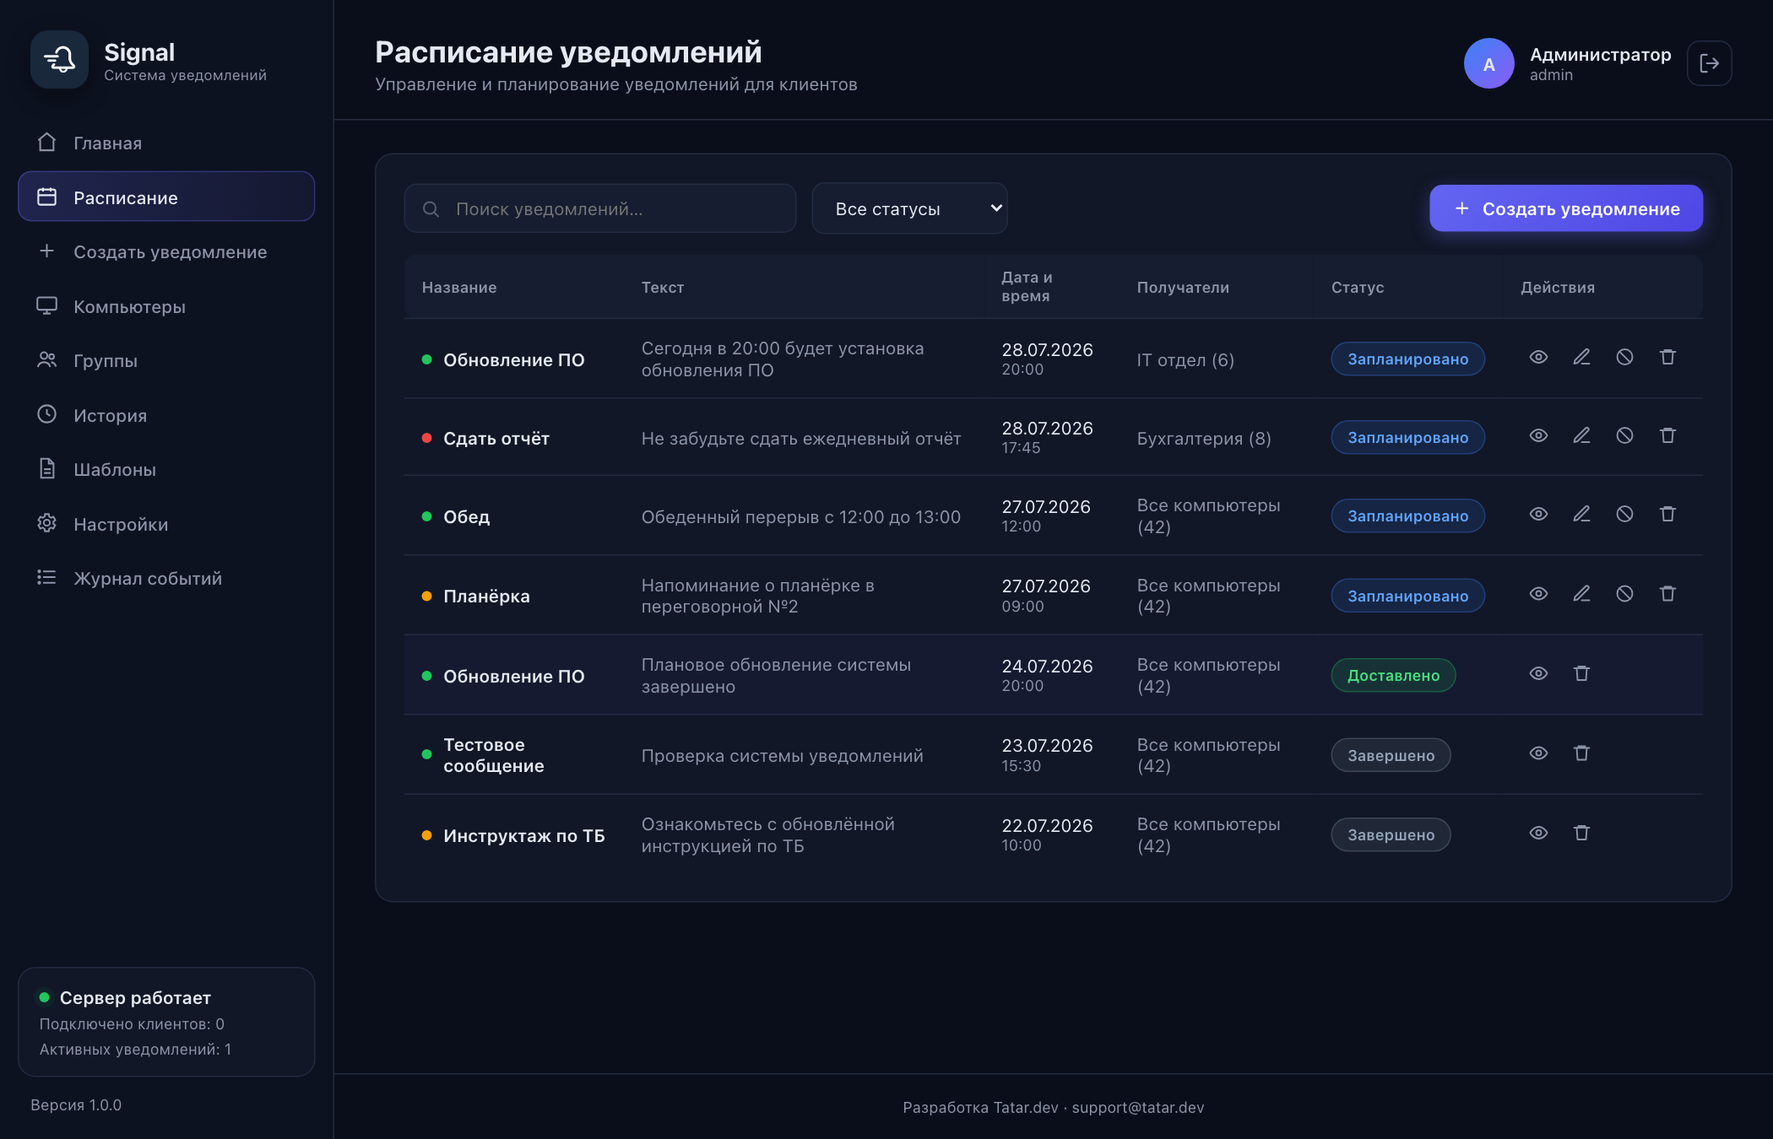Click the Signal bell logo

[59, 59]
